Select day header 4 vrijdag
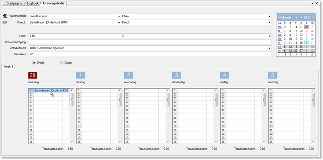The image size is (323, 160). (225, 75)
